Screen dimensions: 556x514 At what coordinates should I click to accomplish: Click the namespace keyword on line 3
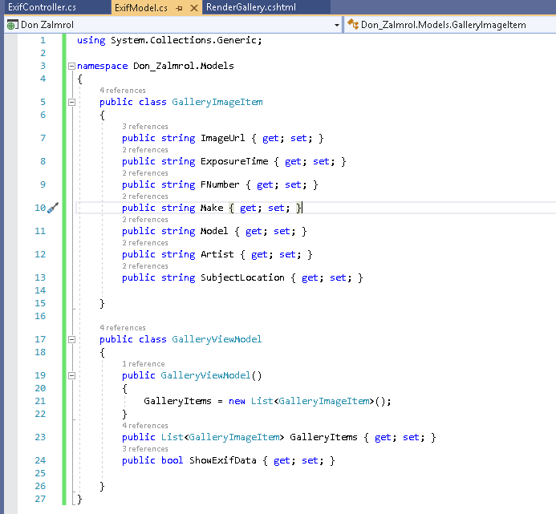coord(103,66)
